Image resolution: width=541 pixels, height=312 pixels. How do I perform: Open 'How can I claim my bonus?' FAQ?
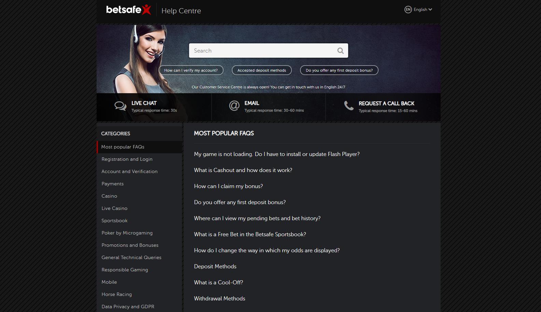point(228,186)
